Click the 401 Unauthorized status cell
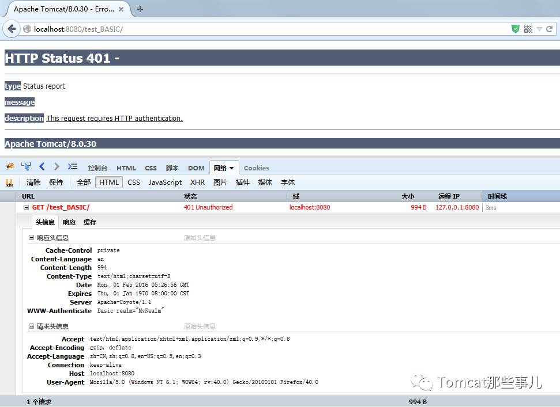Viewport: 560px width, 407px height. point(208,207)
